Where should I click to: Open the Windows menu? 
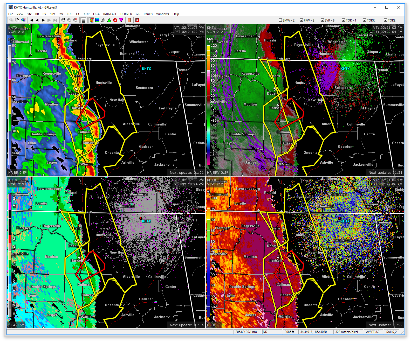click(162, 14)
